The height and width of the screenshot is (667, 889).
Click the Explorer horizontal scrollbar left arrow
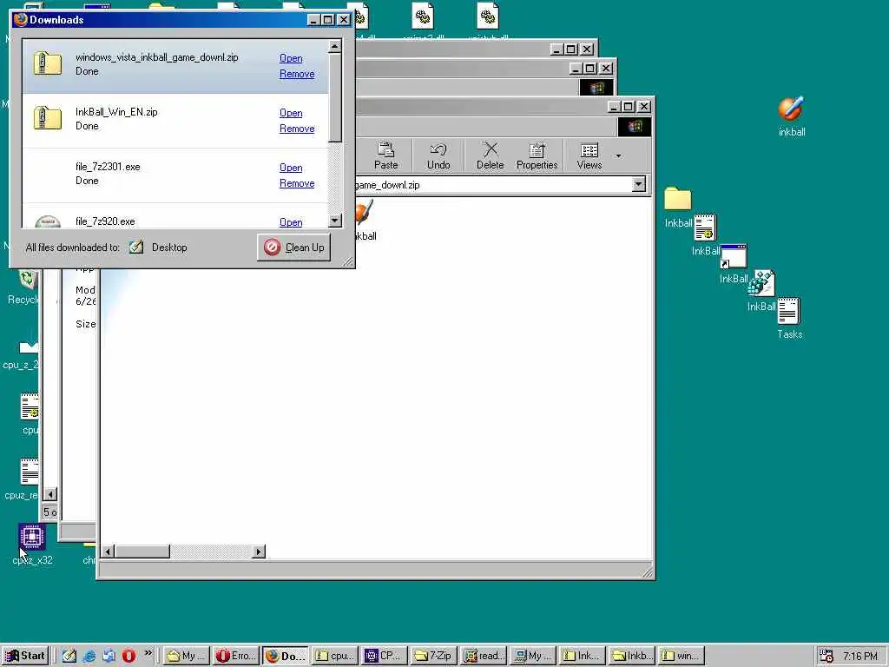pos(108,551)
